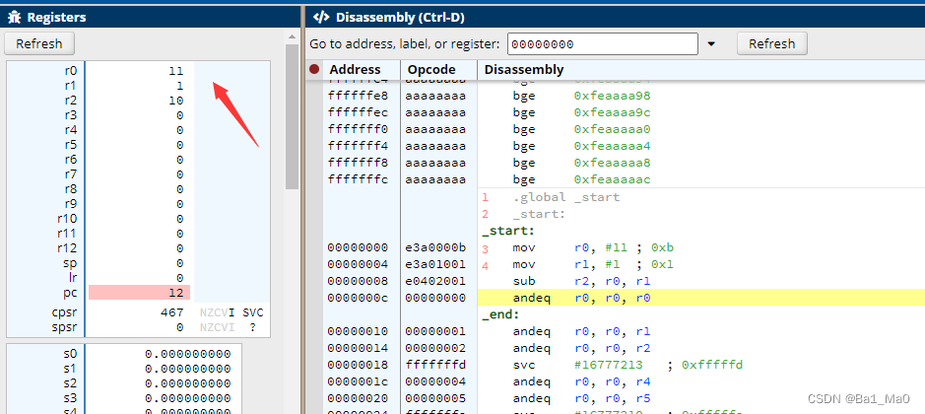925x414 pixels.
Task: Select the s0 floating-point register value
Action: click(x=187, y=354)
